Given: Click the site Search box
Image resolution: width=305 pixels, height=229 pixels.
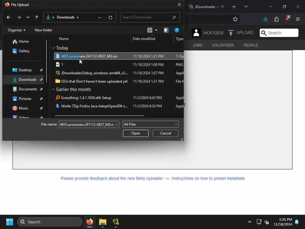Looking at the screenshot, I should click(279, 33).
